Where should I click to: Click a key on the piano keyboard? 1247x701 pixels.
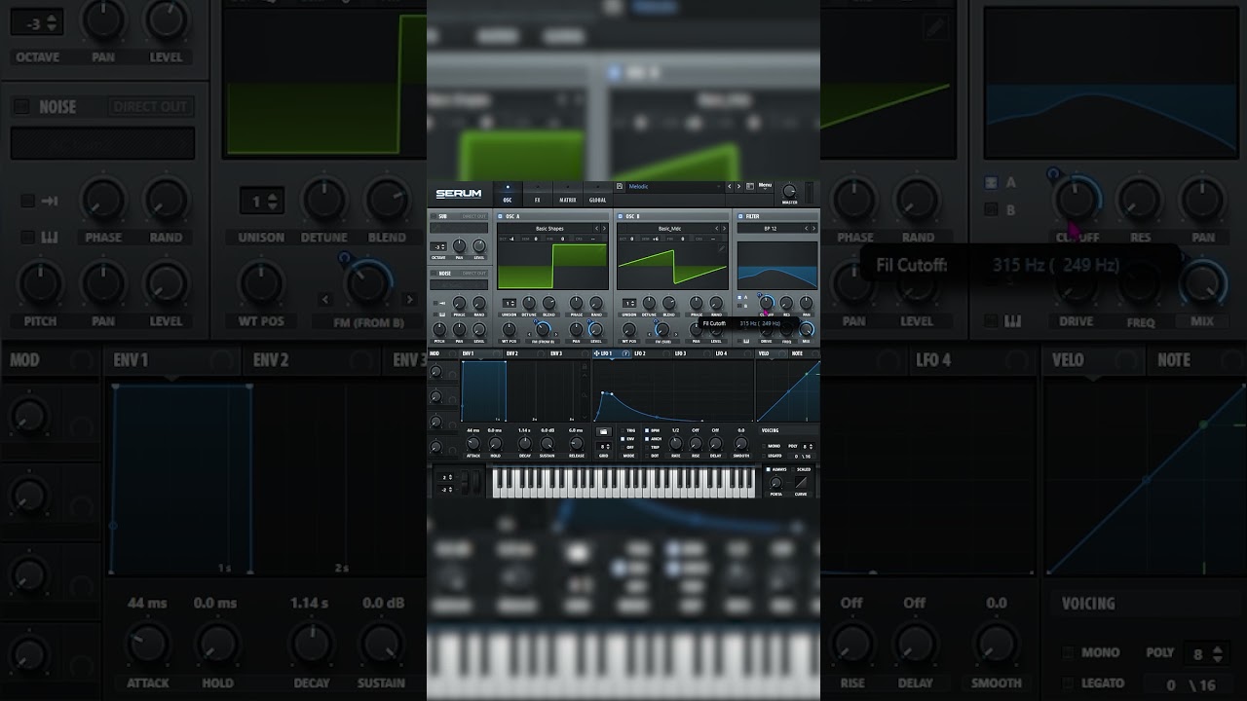point(623,483)
